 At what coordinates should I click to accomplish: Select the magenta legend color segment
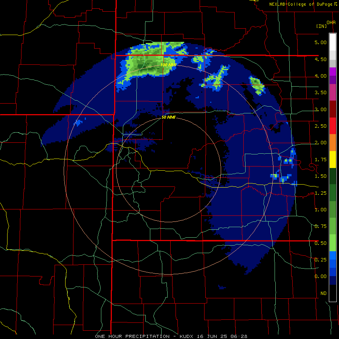(x=333, y=72)
